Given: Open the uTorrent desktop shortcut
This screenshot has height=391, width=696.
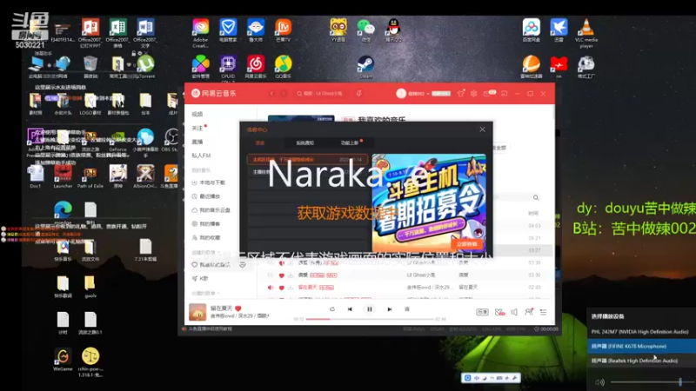Looking at the screenshot, I should 145,67.
